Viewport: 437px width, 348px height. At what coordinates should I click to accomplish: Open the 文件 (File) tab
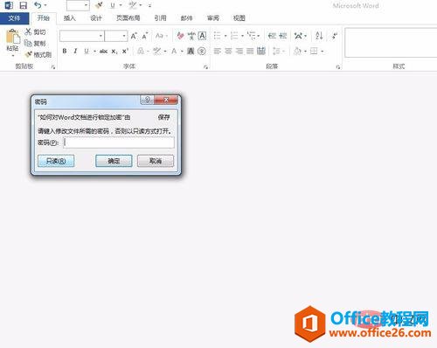click(x=14, y=18)
